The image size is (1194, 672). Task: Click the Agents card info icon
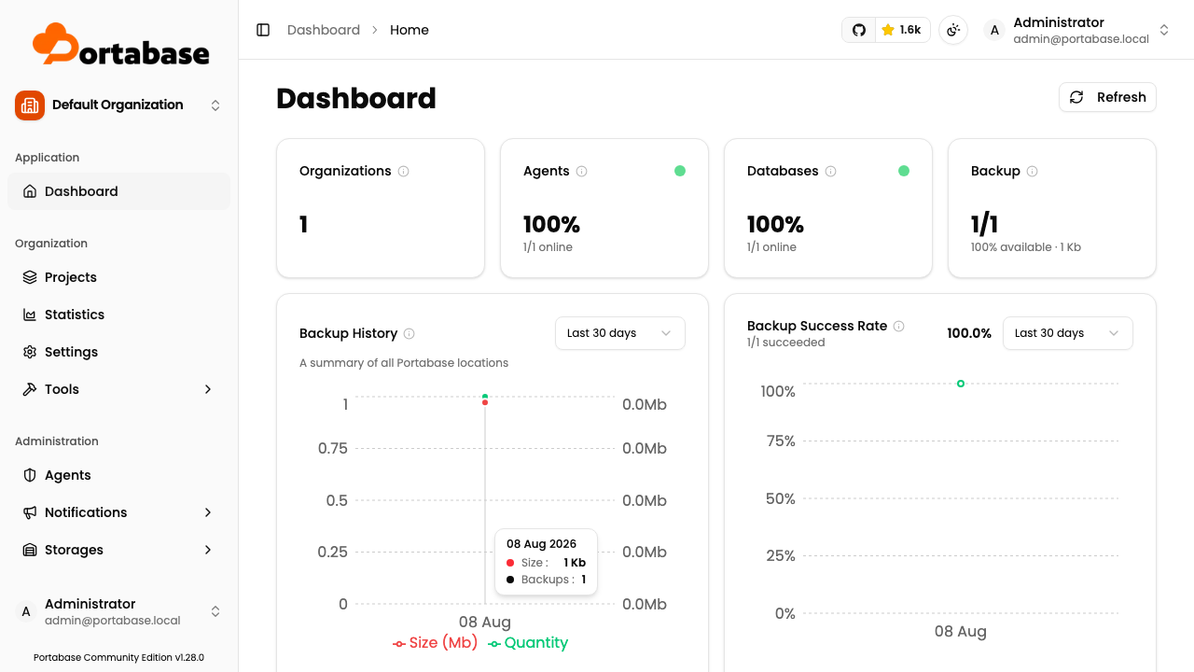point(582,172)
